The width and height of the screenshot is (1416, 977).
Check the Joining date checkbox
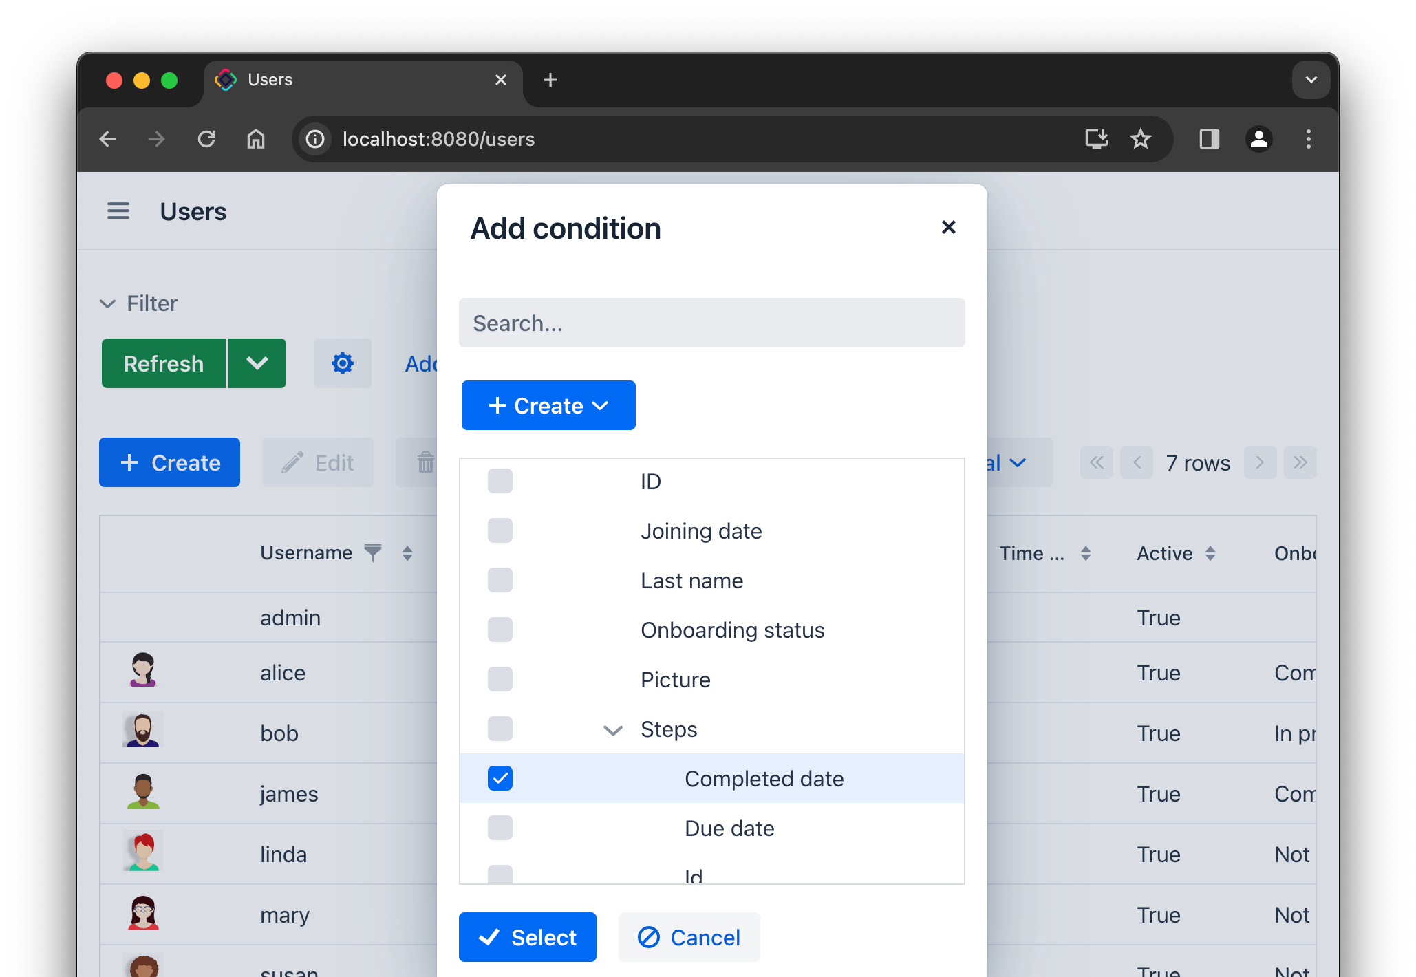pyautogui.click(x=500, y=530)
